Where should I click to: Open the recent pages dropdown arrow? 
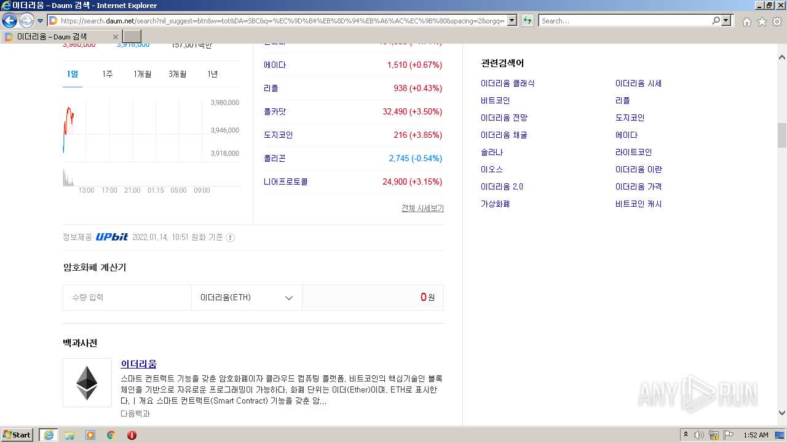pos(41,21)
